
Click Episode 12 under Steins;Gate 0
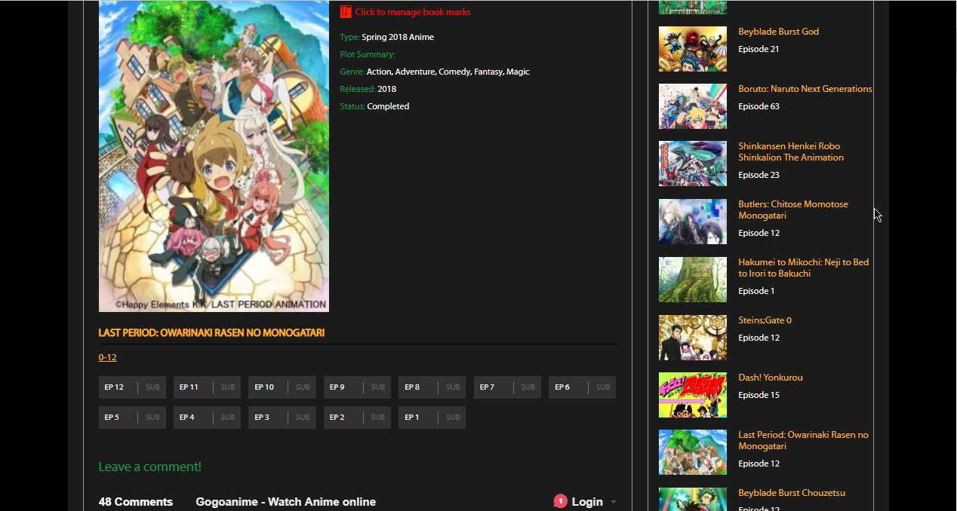tap(759, 338)
